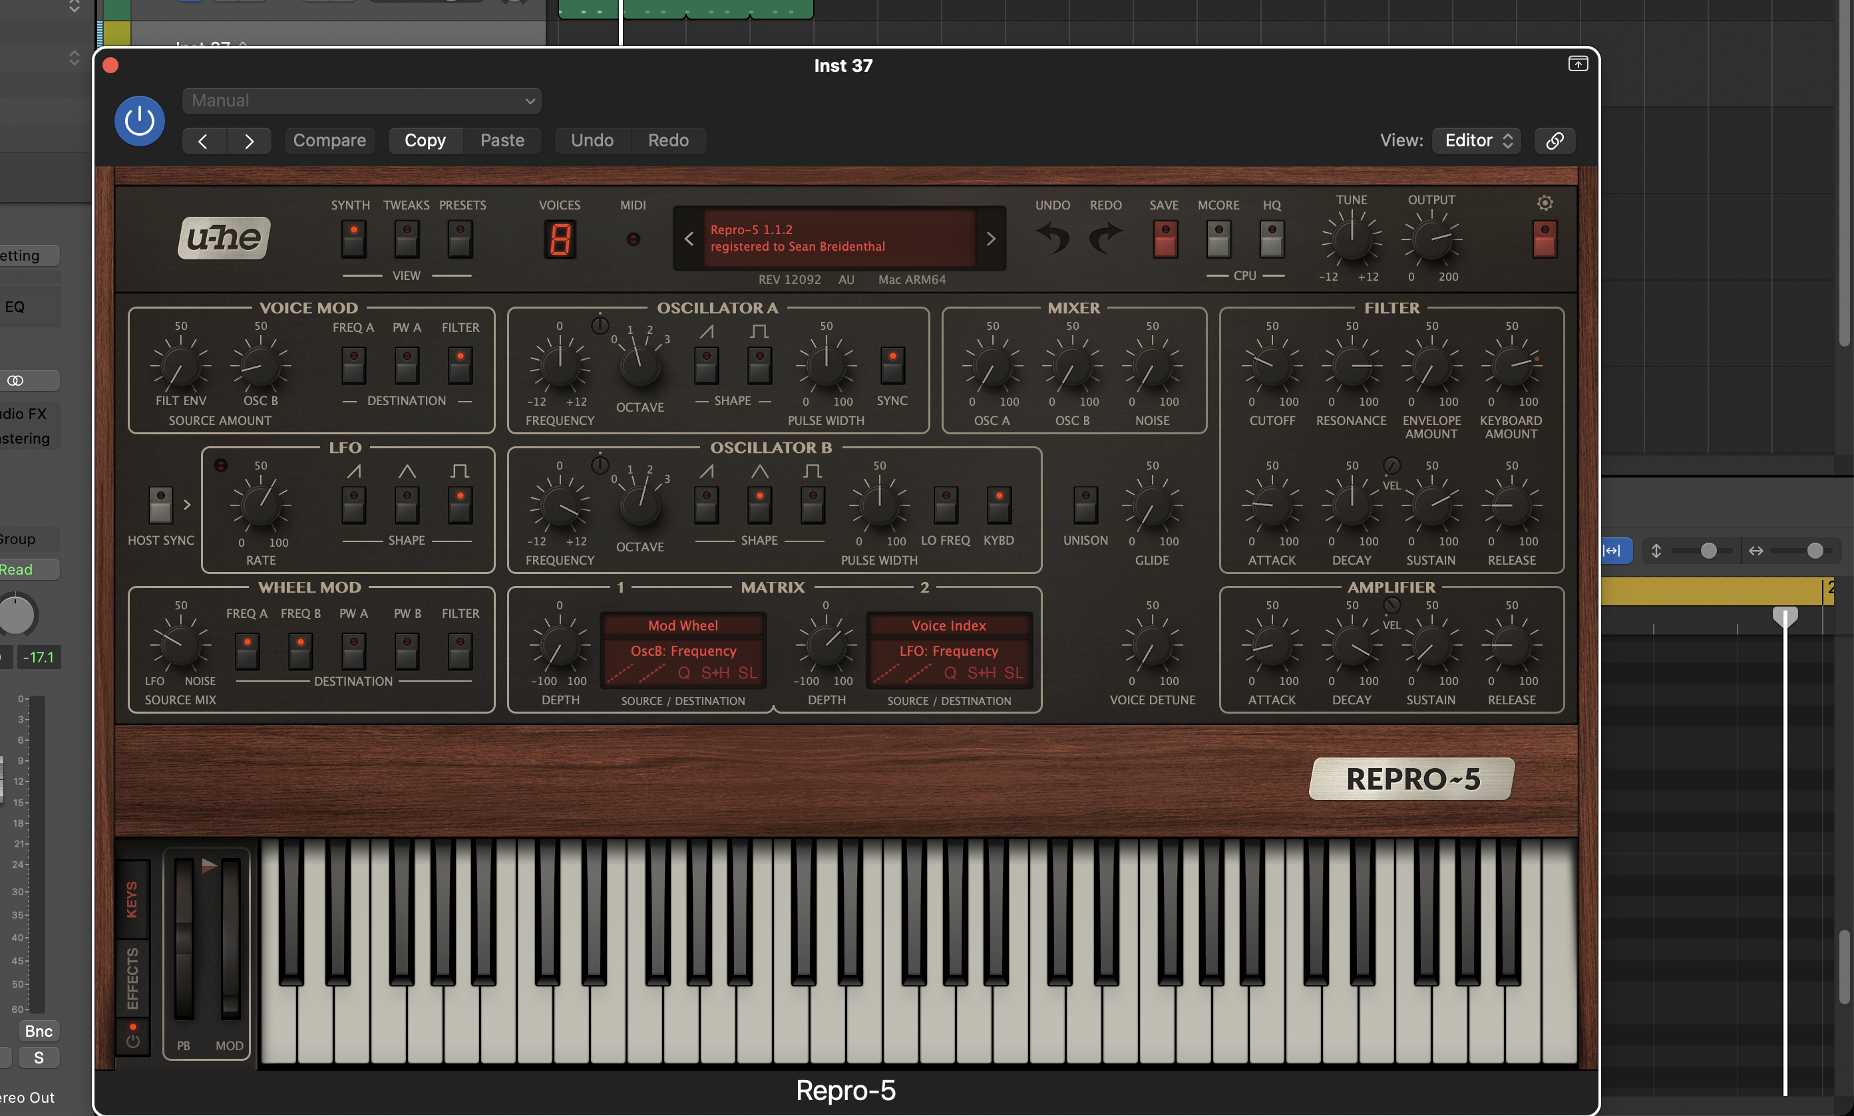Click the horizontal zoom slider handle

click(1815, 551)
